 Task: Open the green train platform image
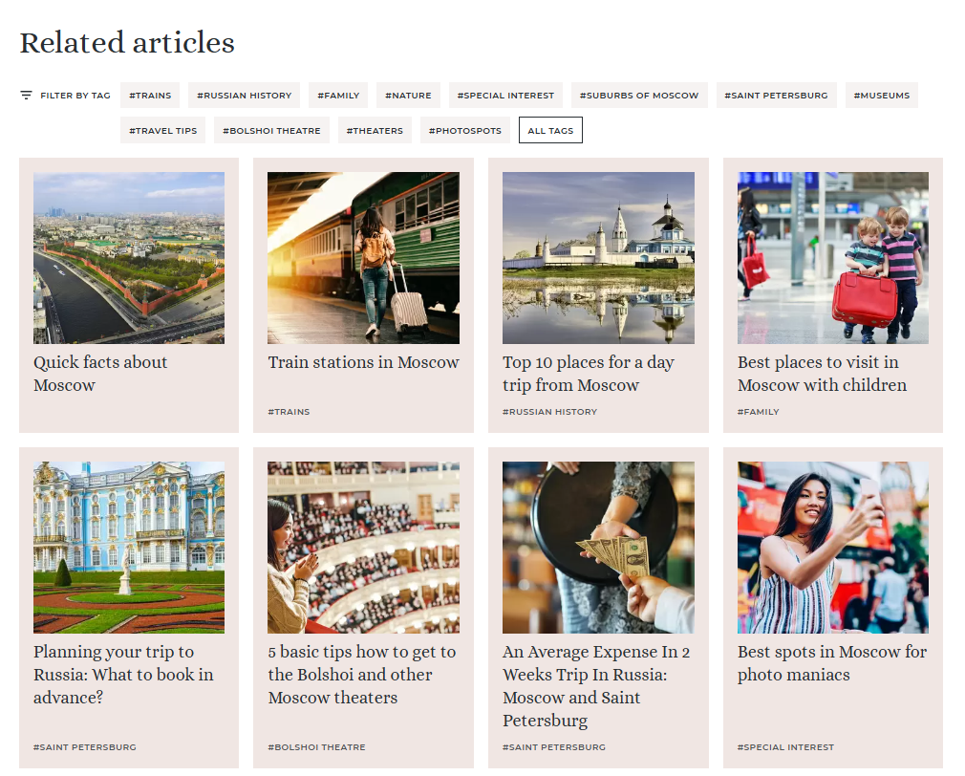point(363,258)
